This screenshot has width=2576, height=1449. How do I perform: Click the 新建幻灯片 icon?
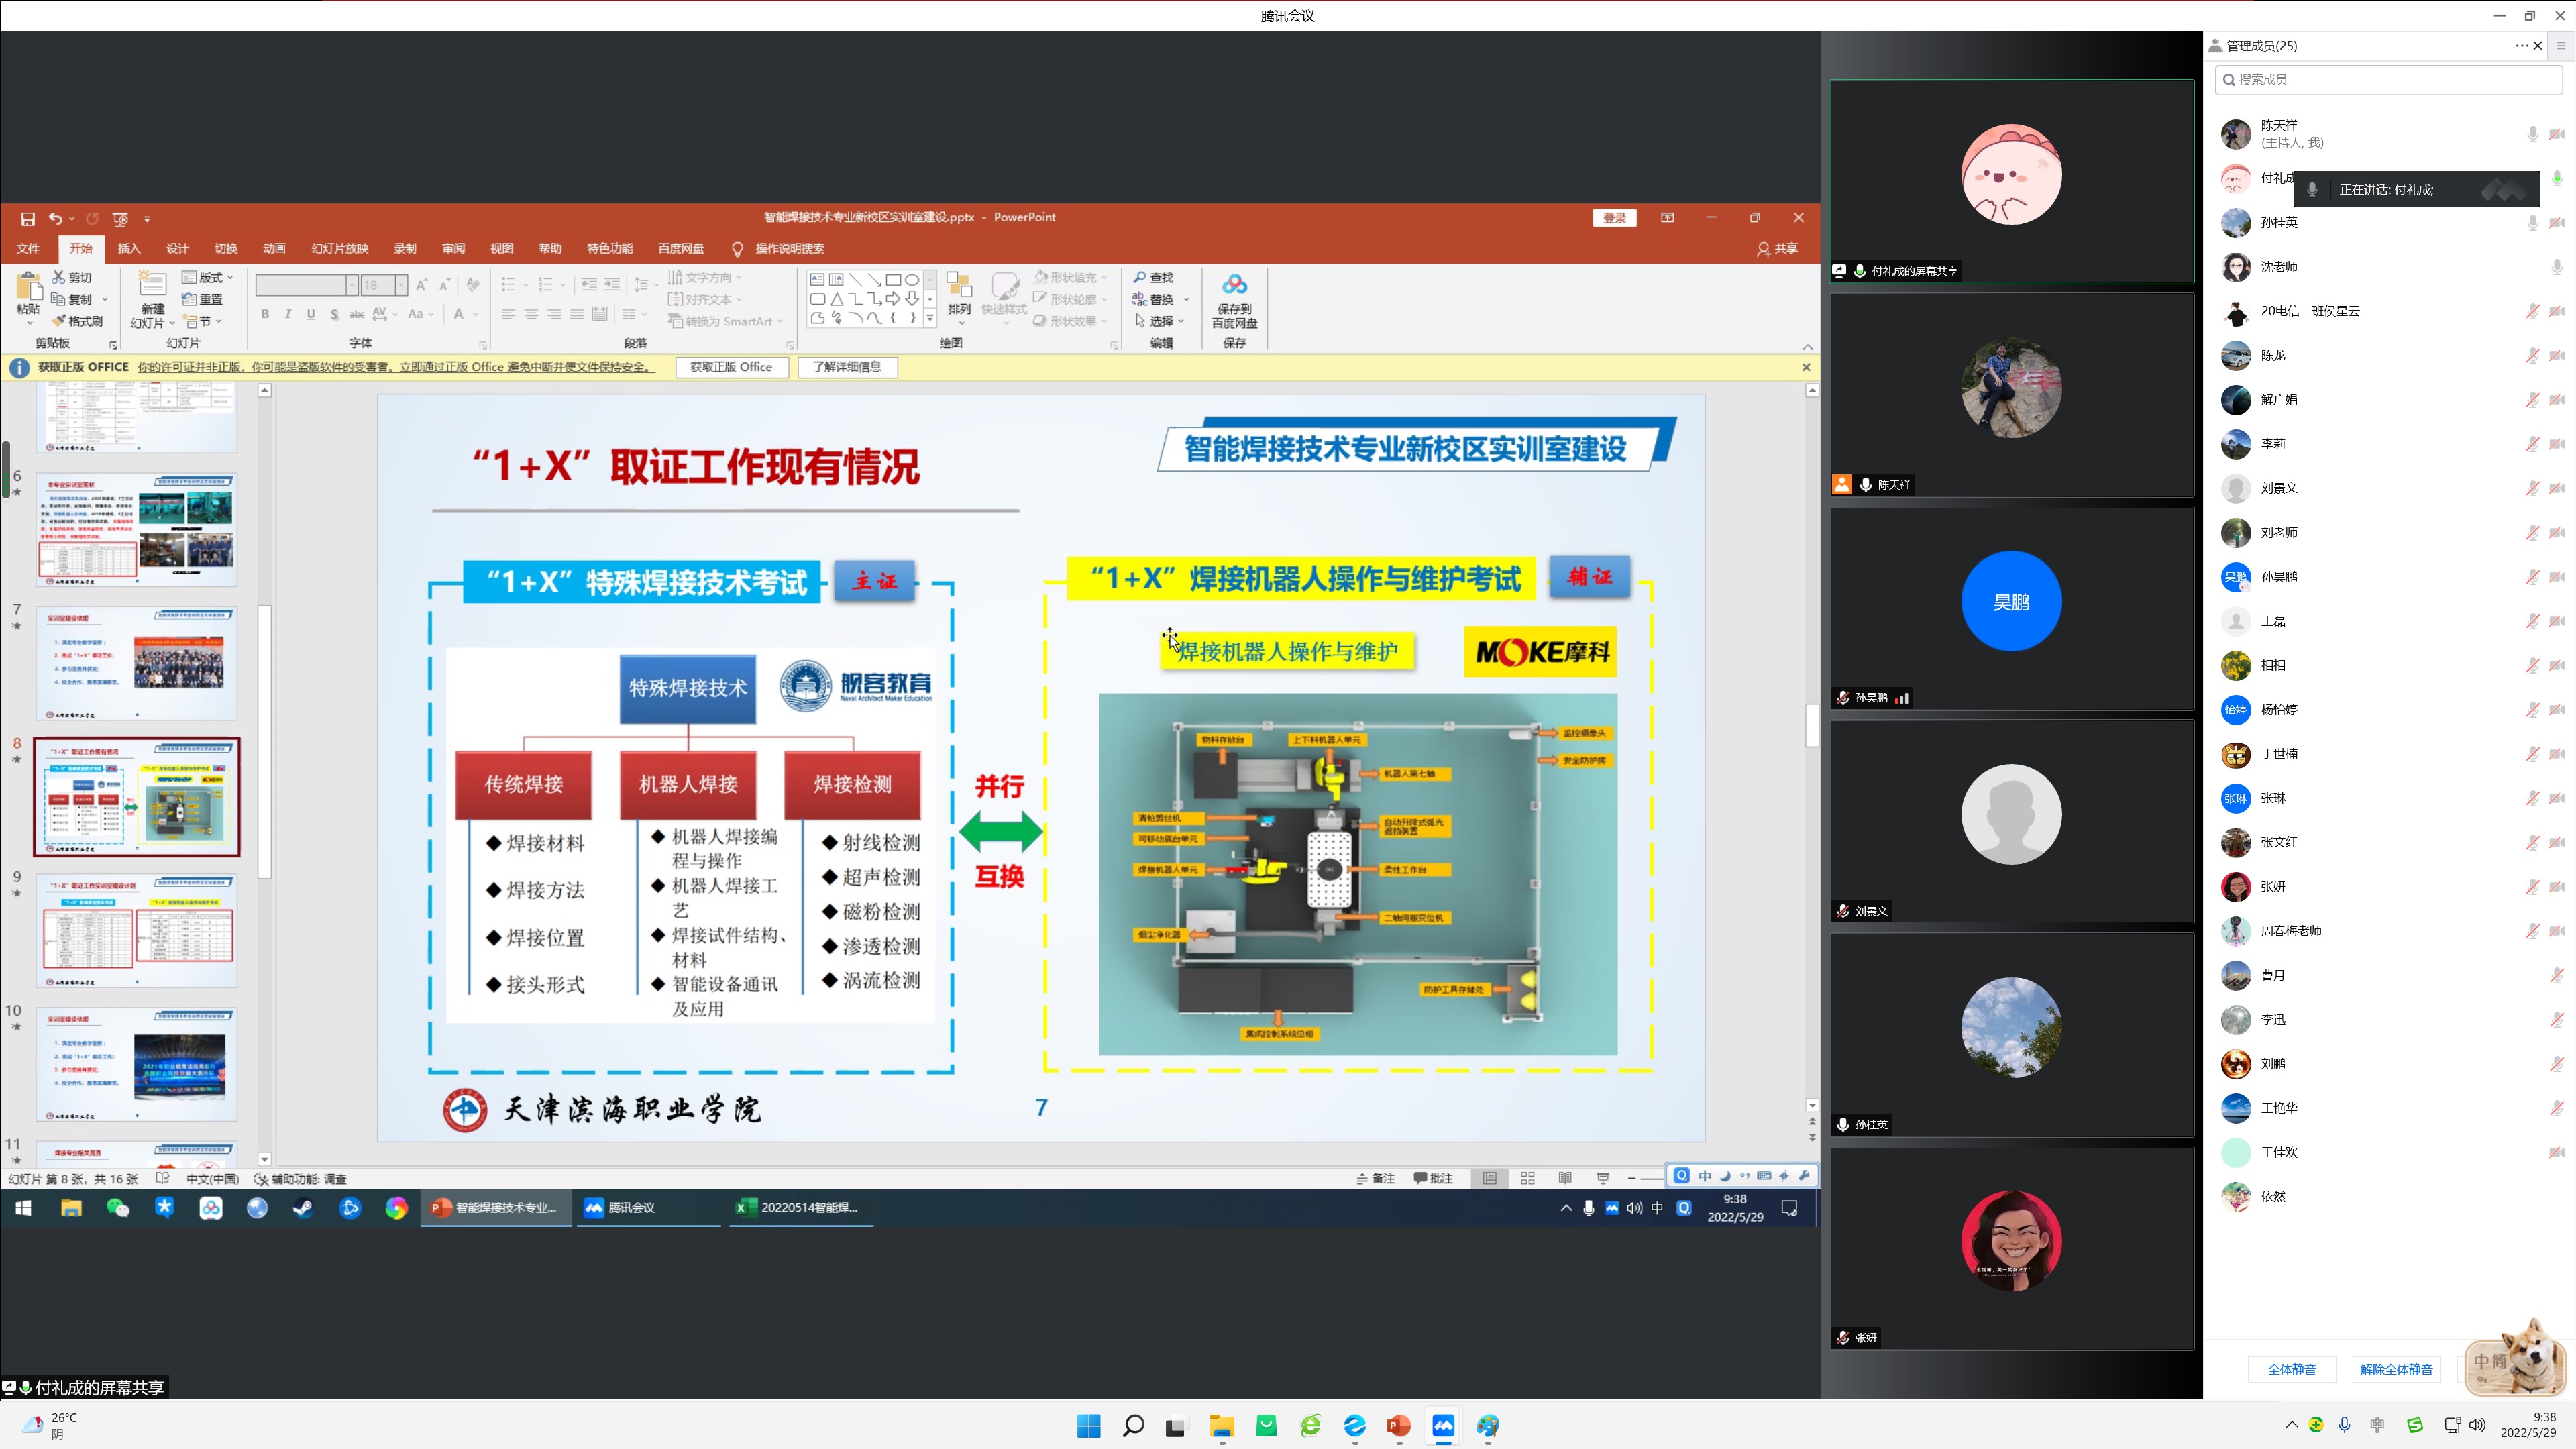click(152, 285)
